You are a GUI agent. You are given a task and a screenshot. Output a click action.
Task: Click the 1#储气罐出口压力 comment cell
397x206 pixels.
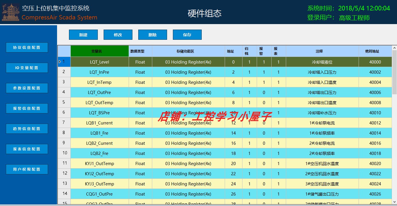coord(322,194)
